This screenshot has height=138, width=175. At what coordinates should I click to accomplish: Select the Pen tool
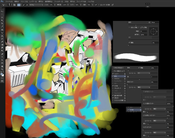2,54
